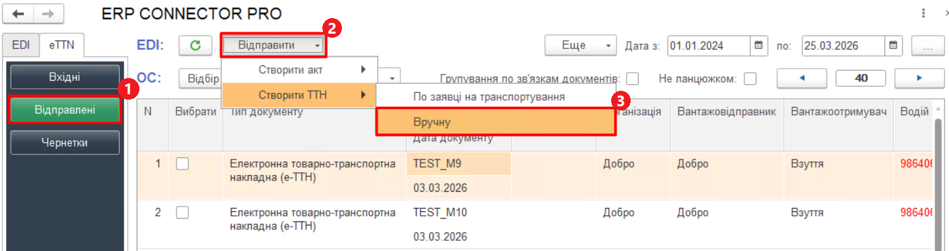
Task: Go to previous page with blue left arrow
Action: click(802, 78)
